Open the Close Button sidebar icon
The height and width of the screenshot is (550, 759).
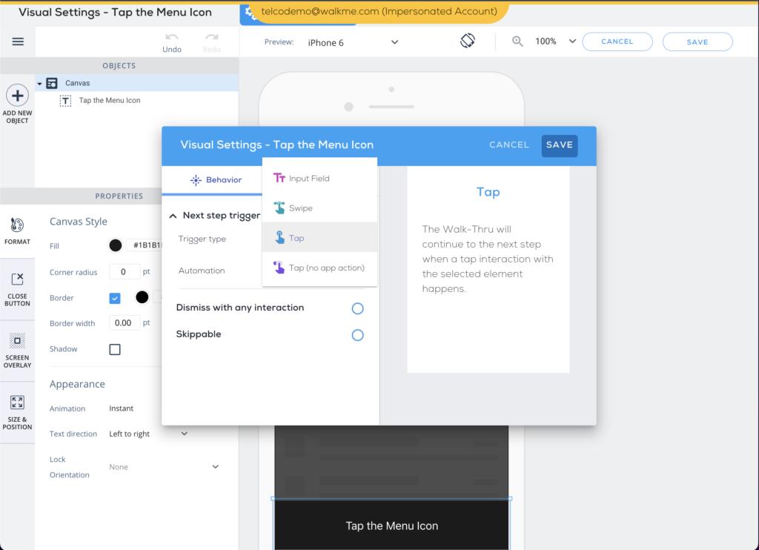coord(17,280)
